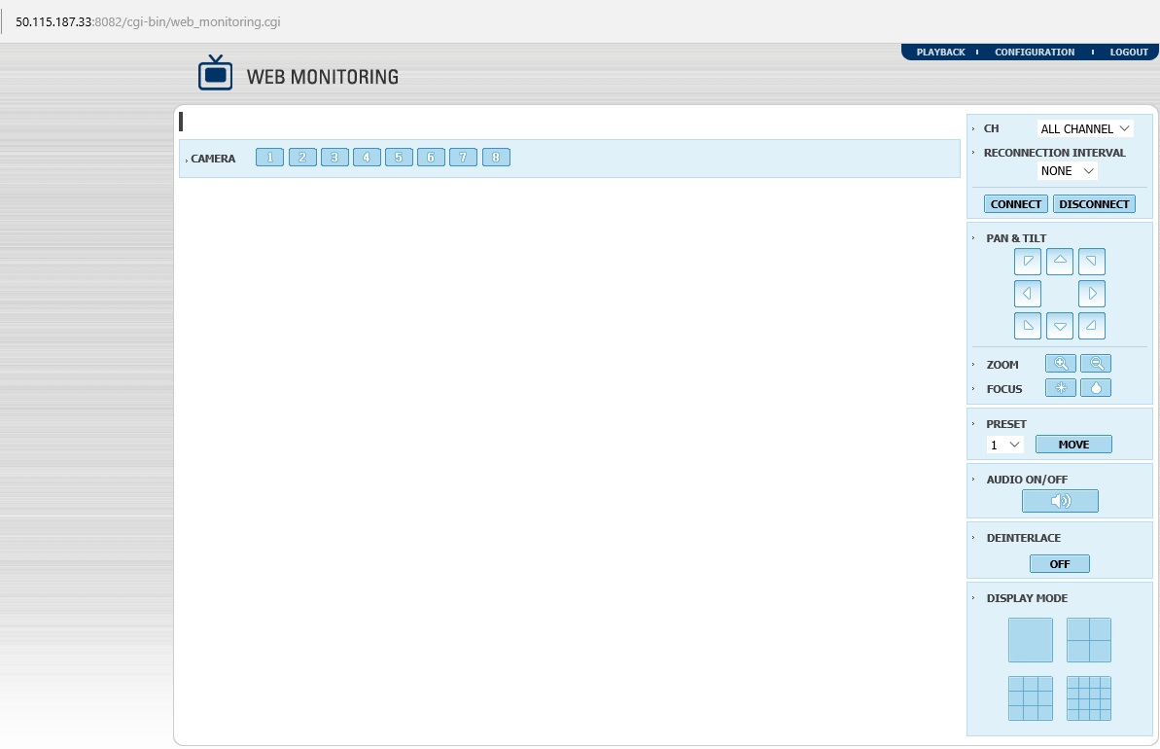Move the camera diagonally down-right
Viewport: 1160px width, 749px height.
(x=1091, y=326)
